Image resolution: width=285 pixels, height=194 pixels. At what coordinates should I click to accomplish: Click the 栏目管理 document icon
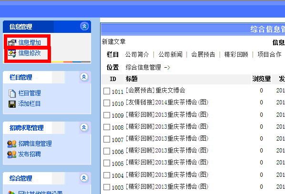click(x=12, y=93)
